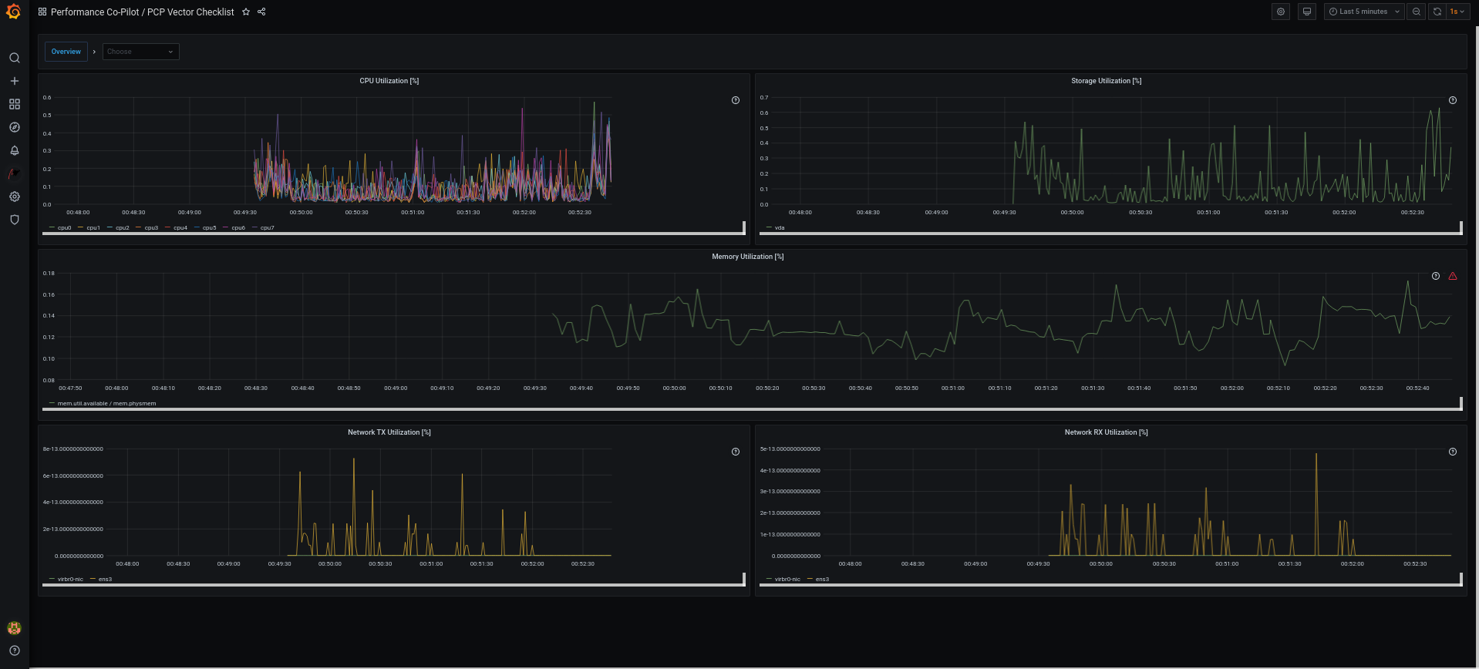This screenshot has height=669, width=1479.
Task: Toggle cpu6 series in CPU legend
Action: (238, 228)
